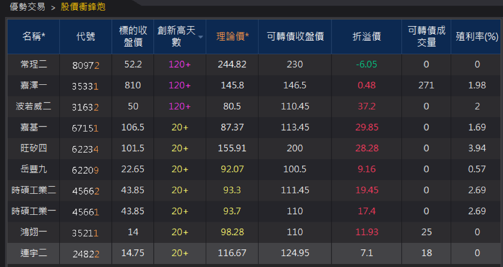This screenshot has width=503, height=267.
Task: Sort by 可轉債成交量 column header
Action: pyautogui.click(x=427, y=37)
